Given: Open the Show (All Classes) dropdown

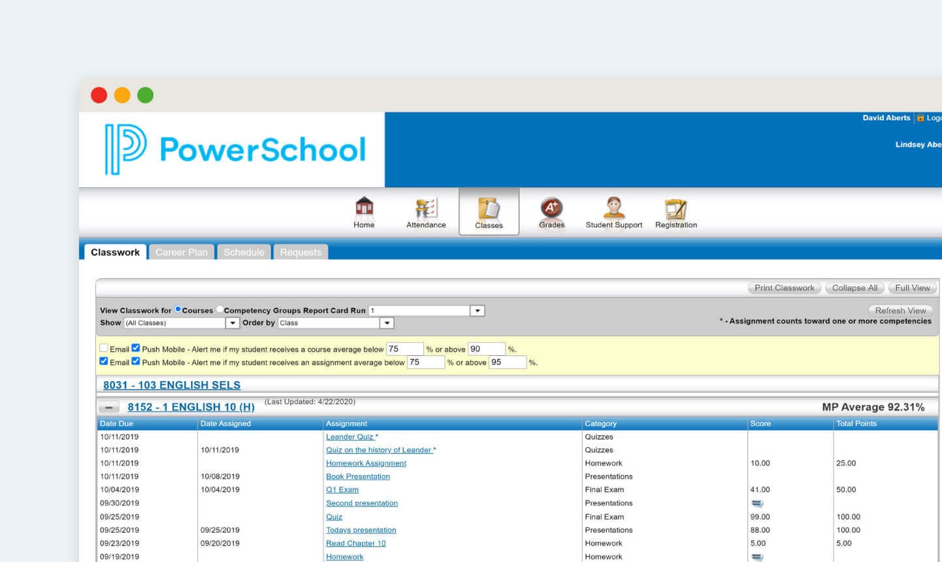Looking at the screenshot, I should 233,322.
